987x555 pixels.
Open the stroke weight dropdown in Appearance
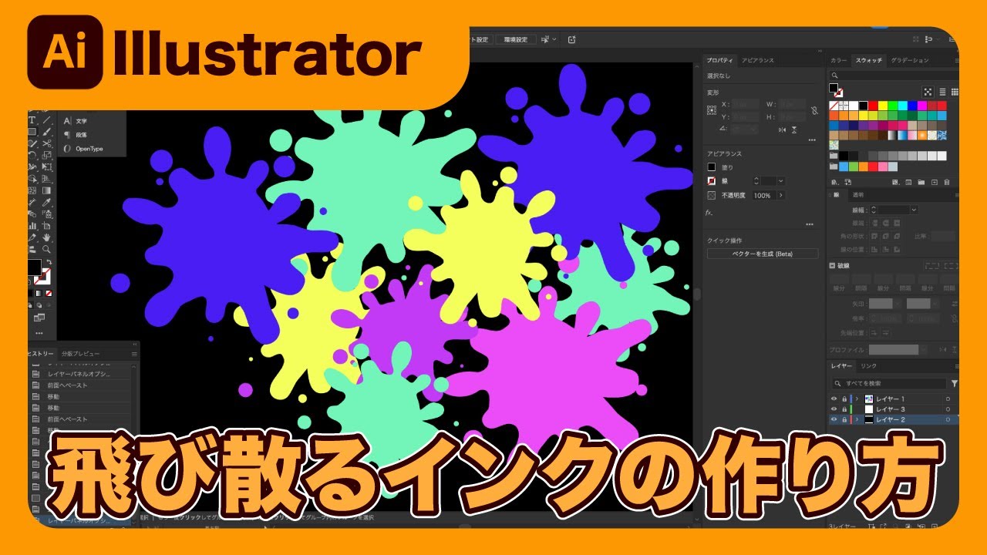(x=781, y=180)
